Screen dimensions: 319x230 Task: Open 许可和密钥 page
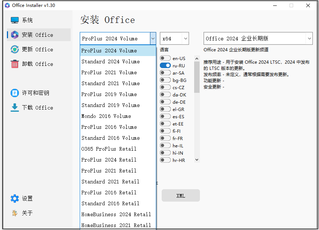pyautogui.click(x=39, y=93)
